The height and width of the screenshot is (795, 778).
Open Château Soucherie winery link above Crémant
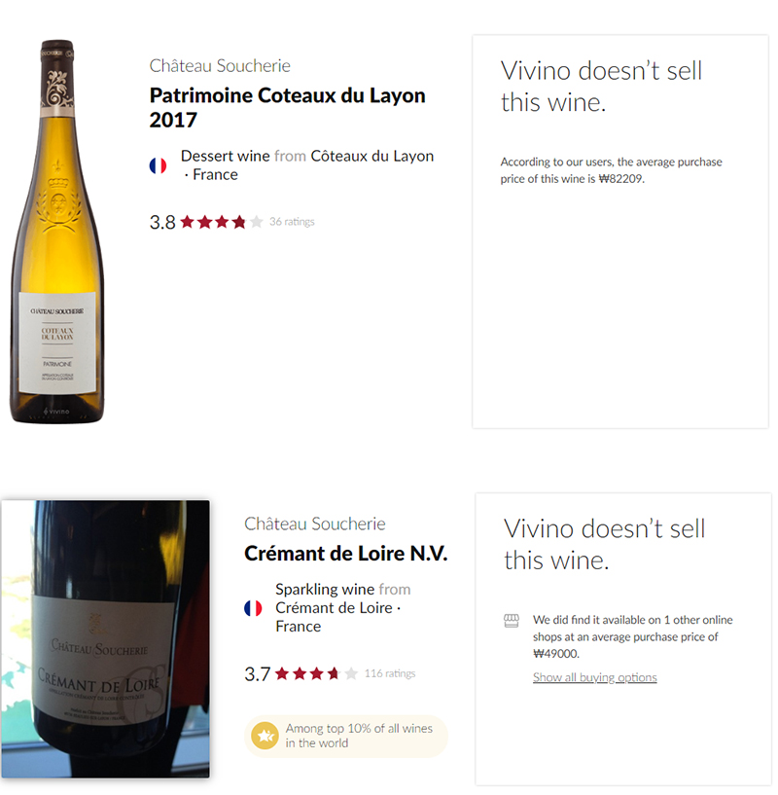[315, 524]
